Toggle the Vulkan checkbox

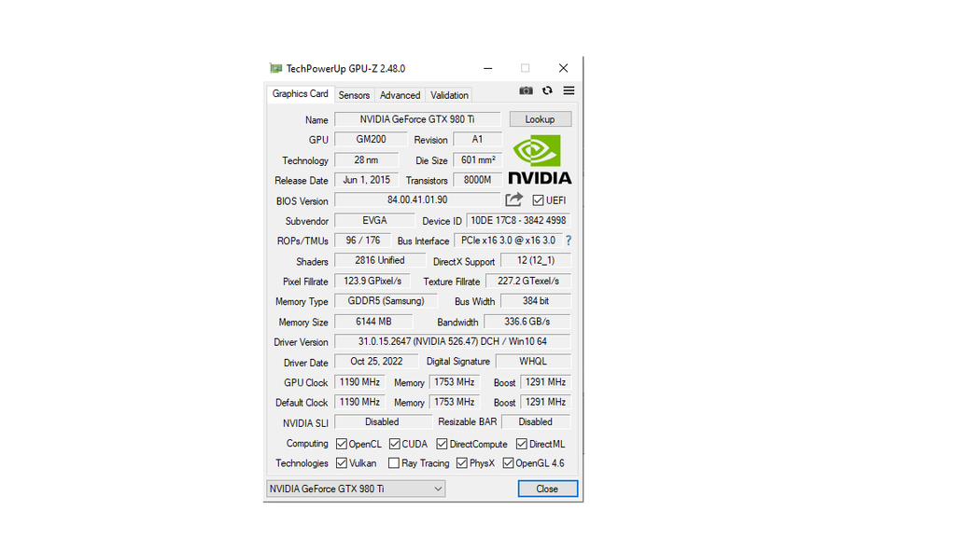342,463
